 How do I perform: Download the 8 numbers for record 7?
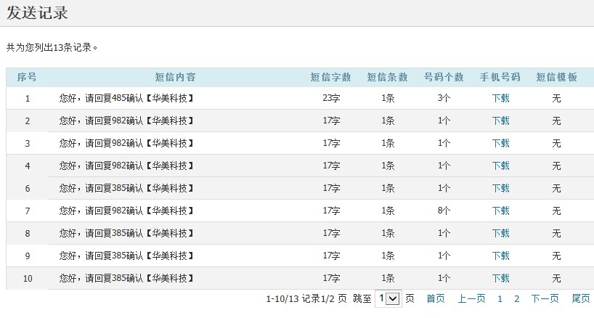(500, 211)
